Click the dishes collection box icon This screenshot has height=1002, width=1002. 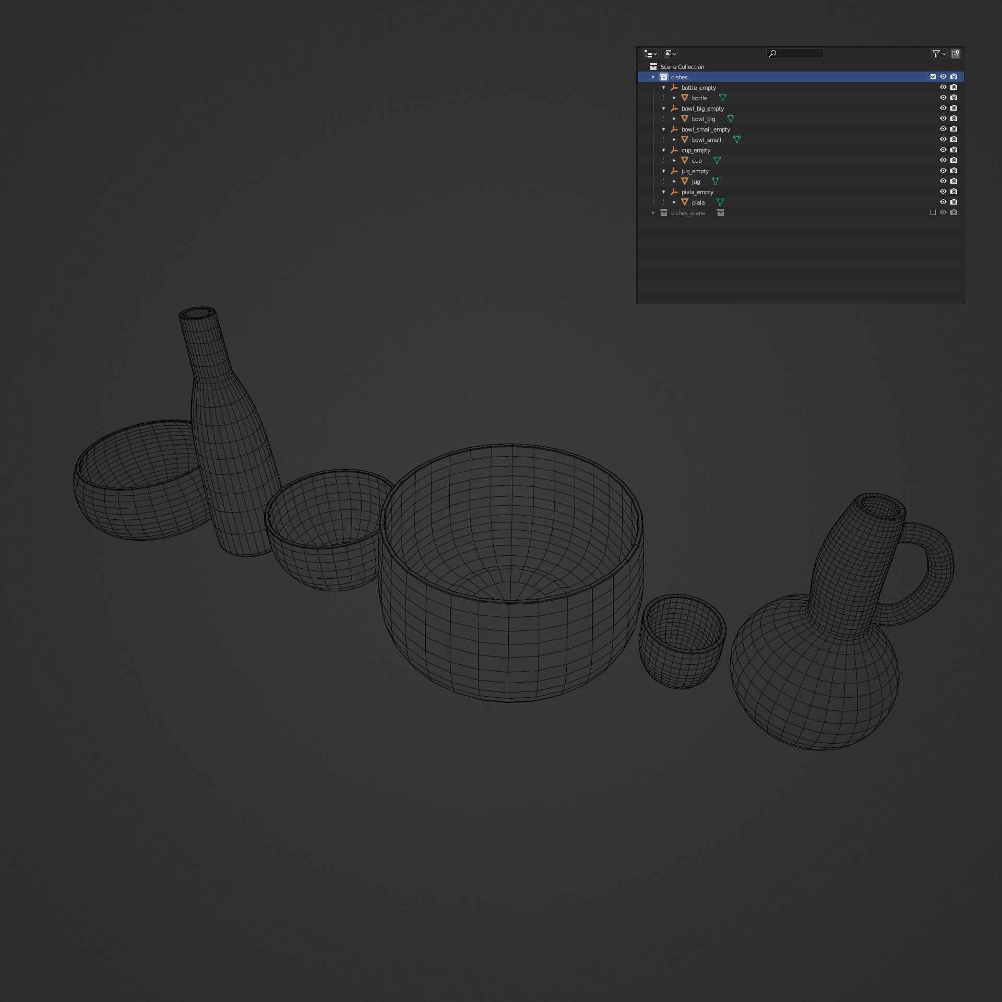click(x=664, y=77)
